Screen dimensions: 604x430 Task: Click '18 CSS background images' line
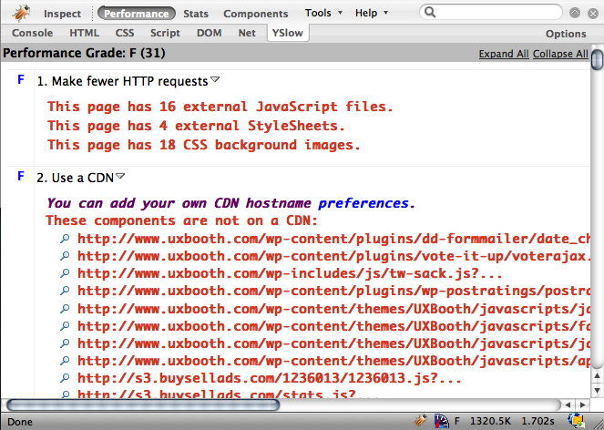(204, 145)
